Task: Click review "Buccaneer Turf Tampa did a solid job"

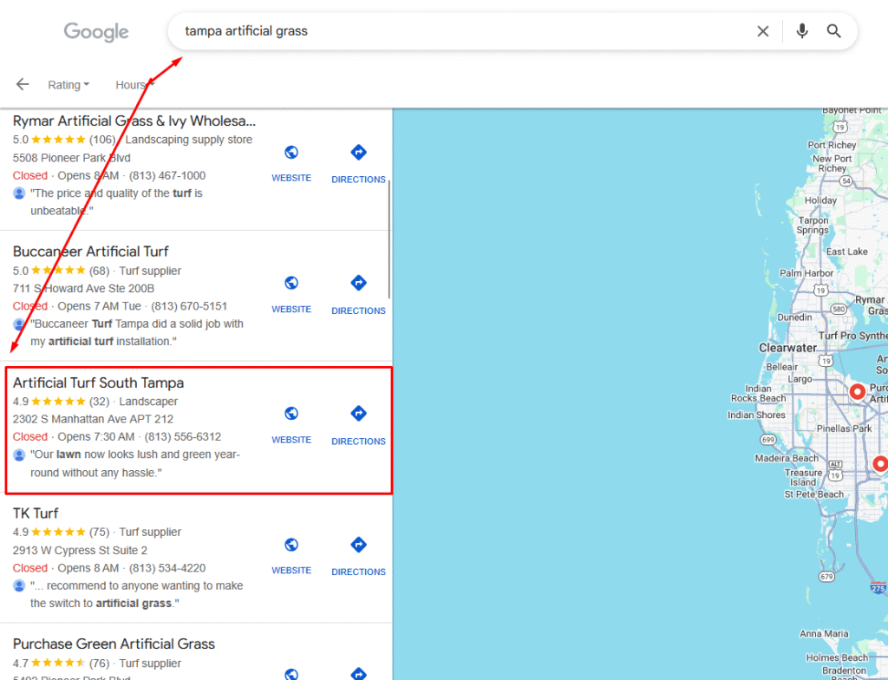Action: point(137,333)
